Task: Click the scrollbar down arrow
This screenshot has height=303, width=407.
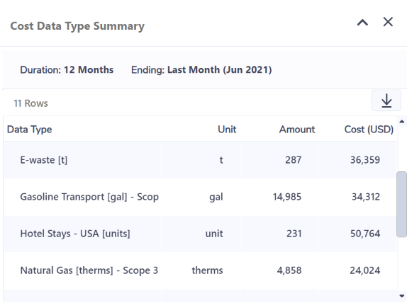Action: (402, 296)
